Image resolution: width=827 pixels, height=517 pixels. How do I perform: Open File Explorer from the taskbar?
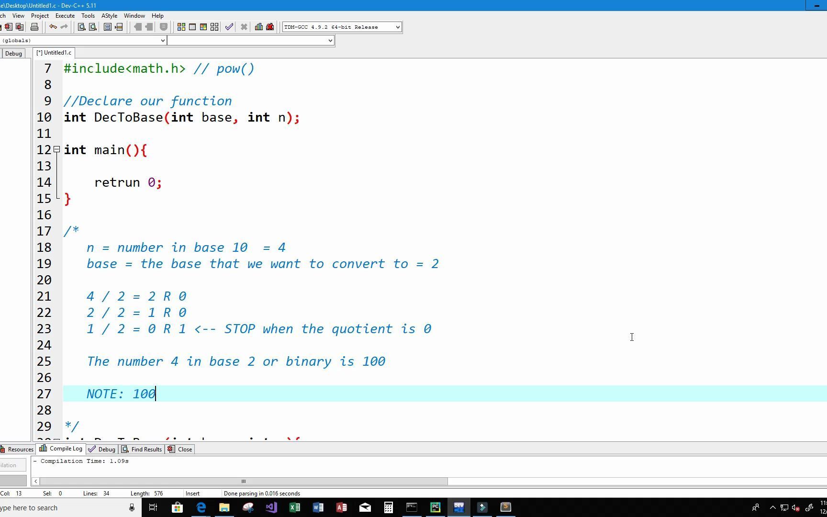tap(224, 507)
